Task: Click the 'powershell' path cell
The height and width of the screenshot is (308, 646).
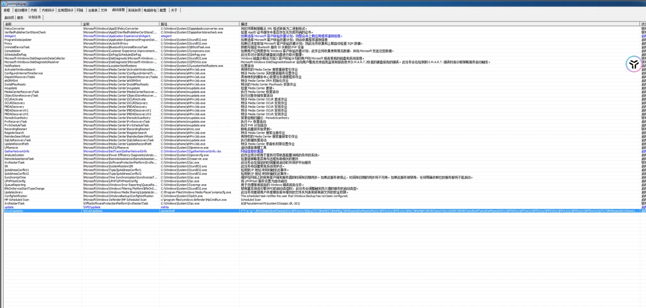Action: (x=167, y=211)
